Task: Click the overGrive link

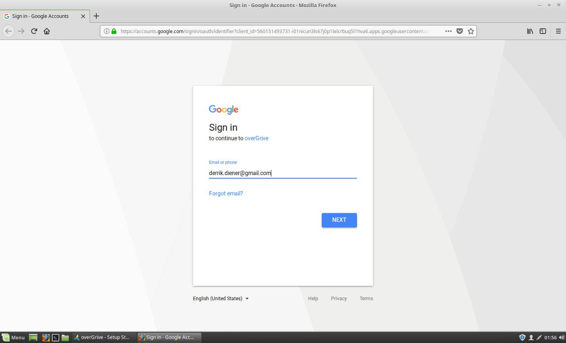Action: (257, 138)
